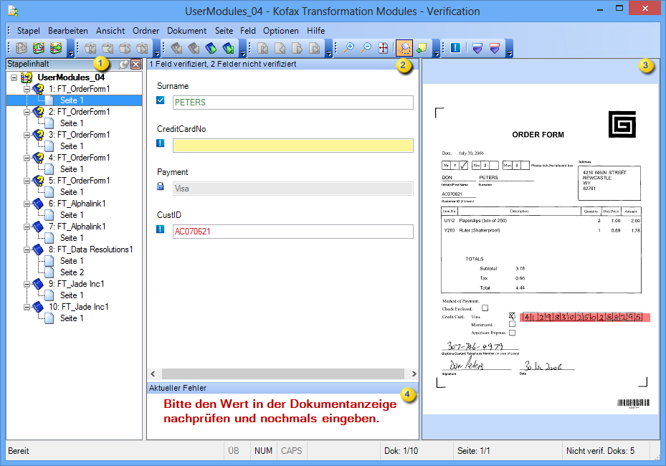Toggle the highlighted field zoom toolbar icon
This screenshot has height=466, width=666.
tap(404, 48)
